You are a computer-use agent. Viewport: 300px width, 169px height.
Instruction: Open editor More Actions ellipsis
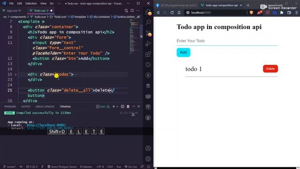tap(138, 10)
